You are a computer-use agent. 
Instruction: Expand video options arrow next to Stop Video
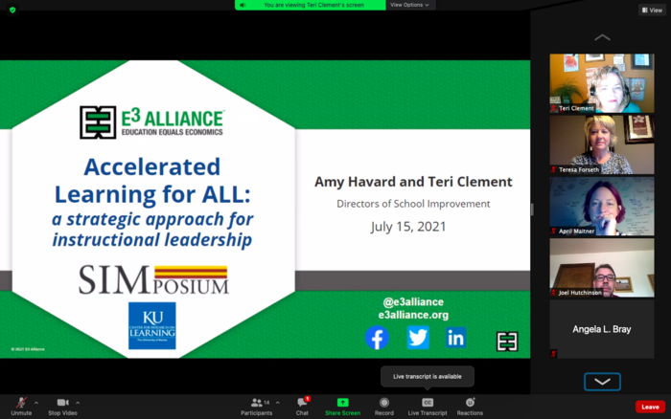click(78, 402)
